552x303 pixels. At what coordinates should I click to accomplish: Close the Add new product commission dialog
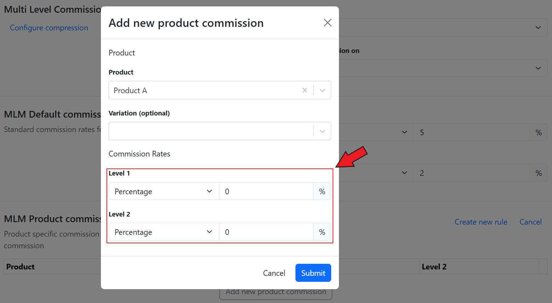[327, 23]
